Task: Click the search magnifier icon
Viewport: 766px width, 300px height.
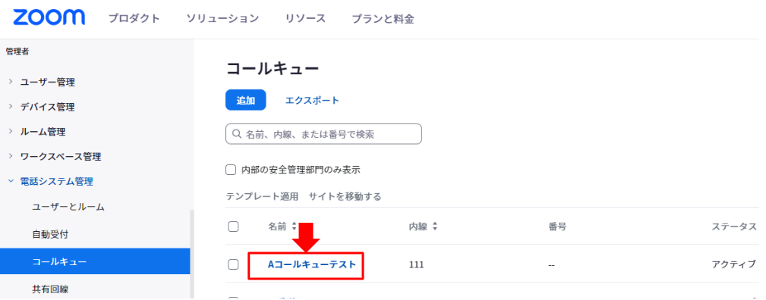Action: tap(237, 133)
